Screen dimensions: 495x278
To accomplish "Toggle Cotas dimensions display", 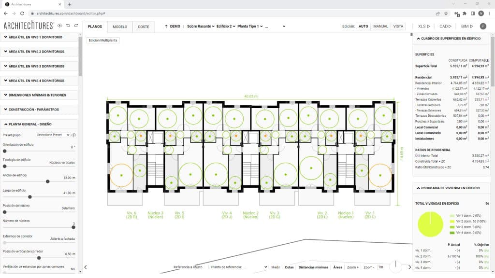I will [290, 267].
